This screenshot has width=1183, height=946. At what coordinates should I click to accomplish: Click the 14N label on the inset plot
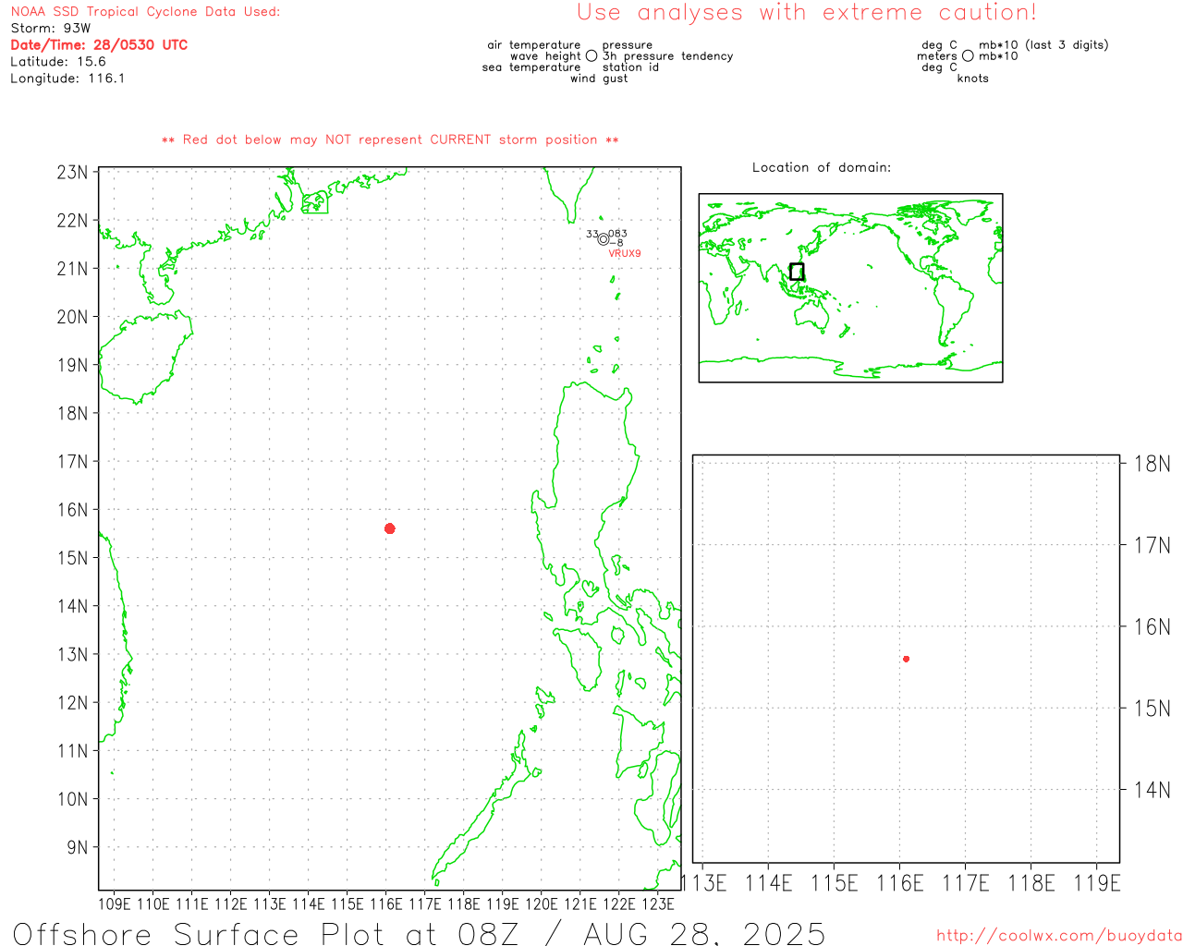click(1153, 790)
